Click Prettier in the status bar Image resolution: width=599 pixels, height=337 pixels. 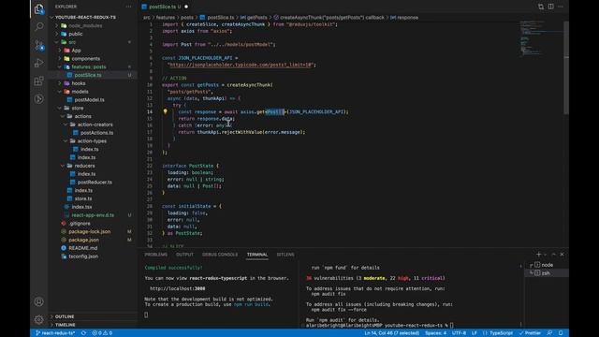click(530, 333)
